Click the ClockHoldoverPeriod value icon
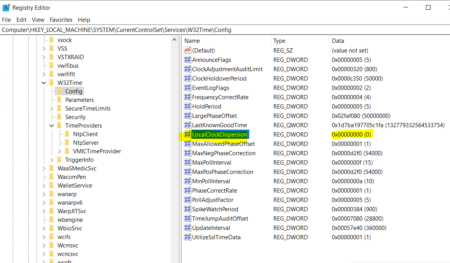This screenshot has width=450, height=263. pos(187,78)
